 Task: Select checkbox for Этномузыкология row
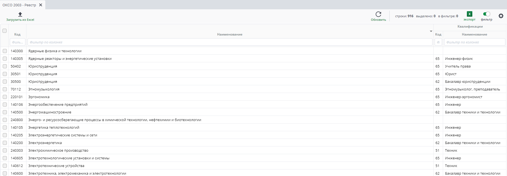tap(5, 89)
